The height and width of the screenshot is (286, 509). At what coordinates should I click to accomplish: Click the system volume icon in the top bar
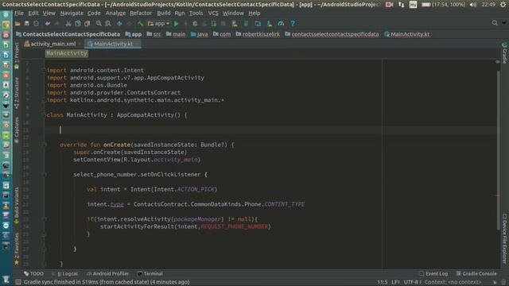tap(473, 5)
